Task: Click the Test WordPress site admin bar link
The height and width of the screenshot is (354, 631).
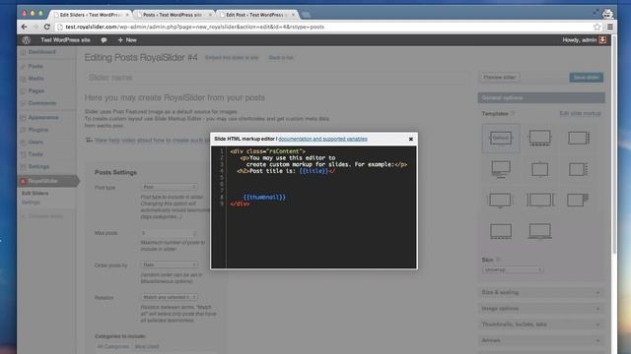Action: click(65, 40)
